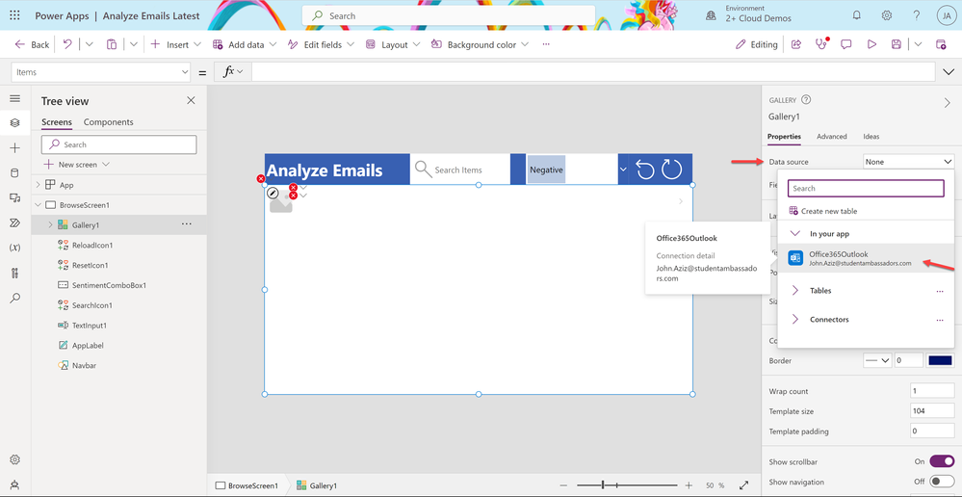962x497 pixels.
Task: Open the Add data menu
Action: click(245, 44)
